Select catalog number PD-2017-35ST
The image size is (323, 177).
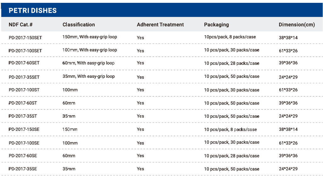pyautogui.click(x=23, y=116)
